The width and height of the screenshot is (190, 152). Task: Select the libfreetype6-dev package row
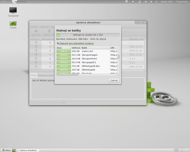pyautogui.click(x=87, y=66)
